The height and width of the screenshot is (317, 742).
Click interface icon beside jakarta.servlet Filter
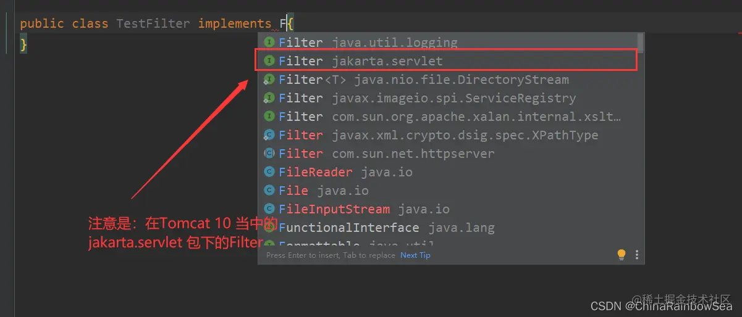coord(269,61)
